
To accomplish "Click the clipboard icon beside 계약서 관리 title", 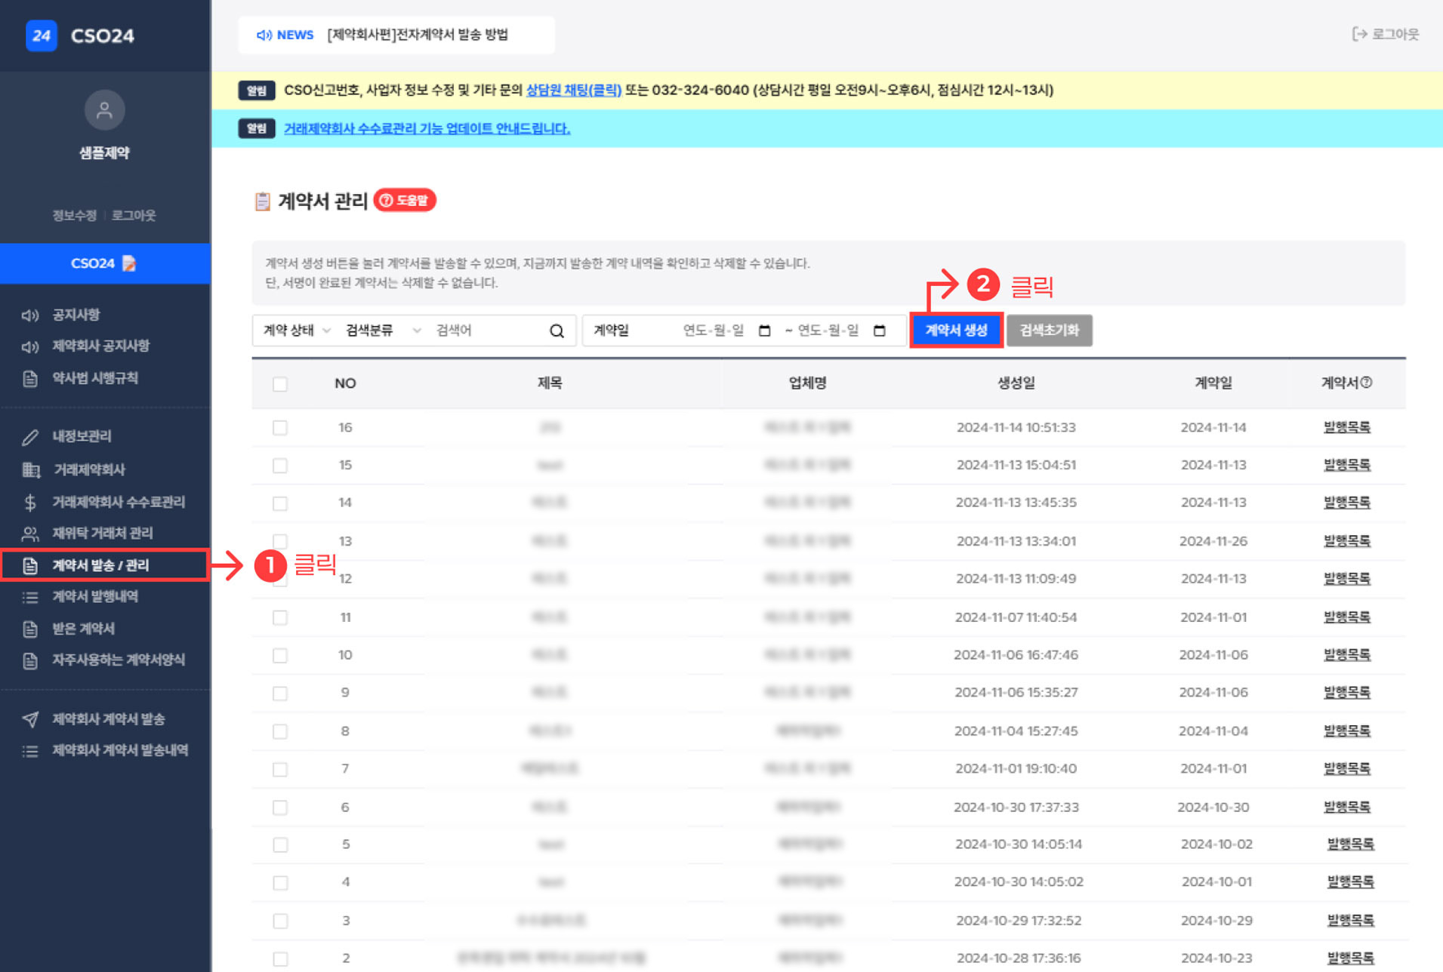I will [262, 201].
